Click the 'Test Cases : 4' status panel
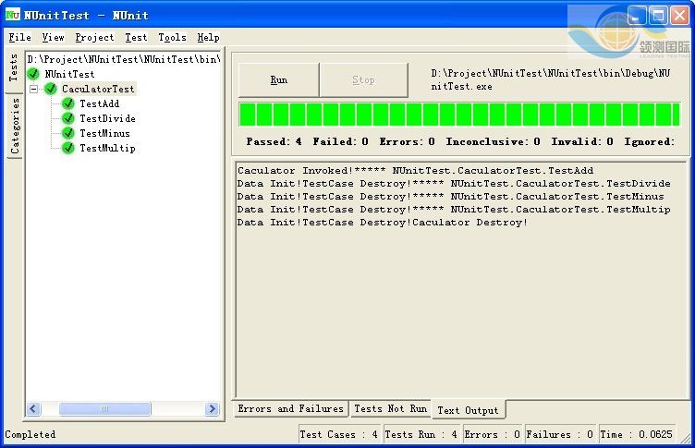This screenshot has height=448, width=695. (339, 434)
